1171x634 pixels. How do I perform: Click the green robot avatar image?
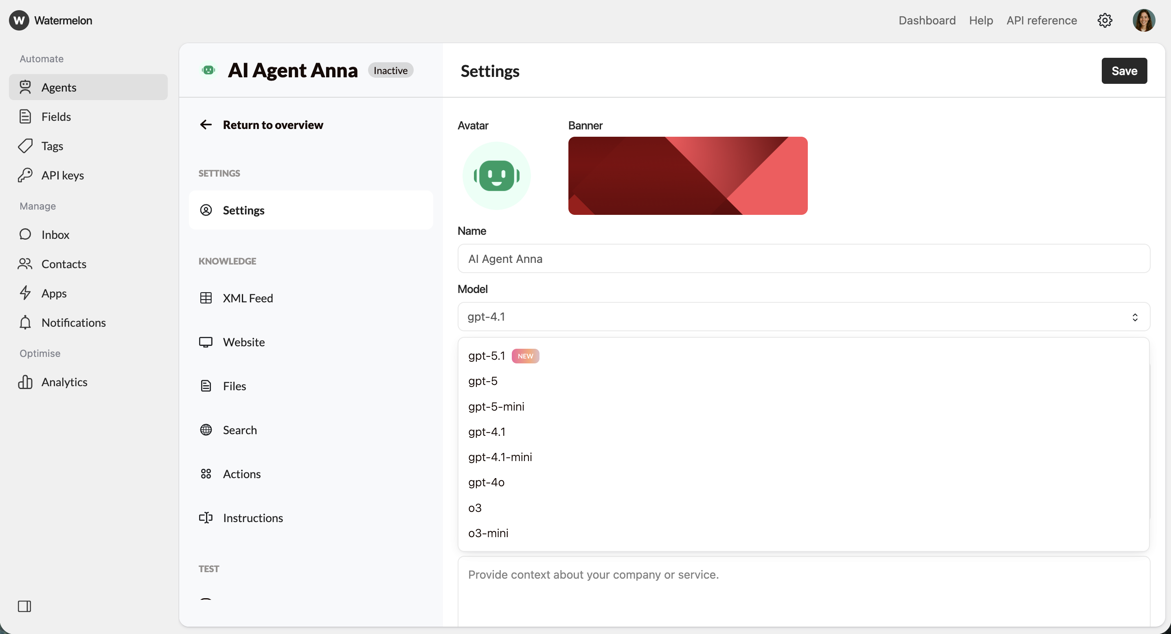[496, 175]
